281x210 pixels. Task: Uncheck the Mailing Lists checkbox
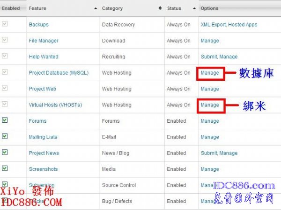[5, 136]
